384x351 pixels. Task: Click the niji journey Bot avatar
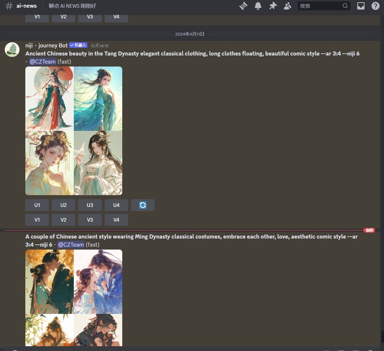pyautogui.click(x=12, y=50)
